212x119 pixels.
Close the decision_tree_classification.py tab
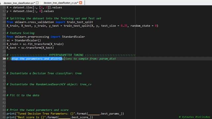37,3
